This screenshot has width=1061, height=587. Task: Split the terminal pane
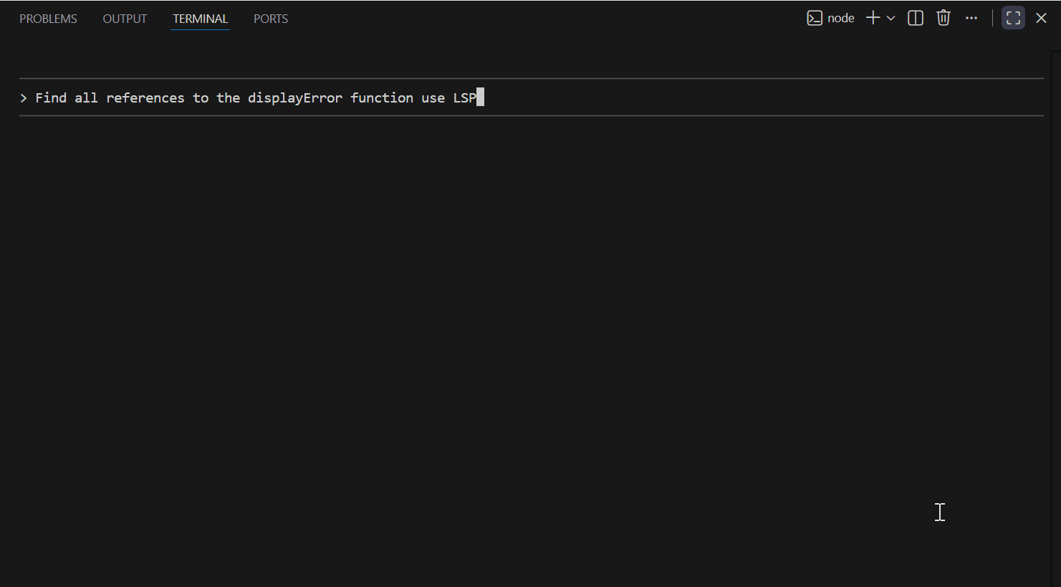click(x=916, y=18)
